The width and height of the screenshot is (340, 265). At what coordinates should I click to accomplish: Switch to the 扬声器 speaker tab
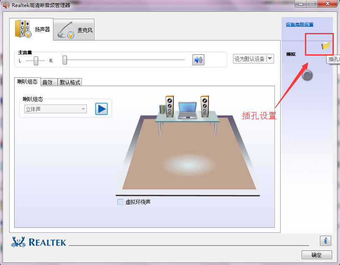[x=31, y=29]
